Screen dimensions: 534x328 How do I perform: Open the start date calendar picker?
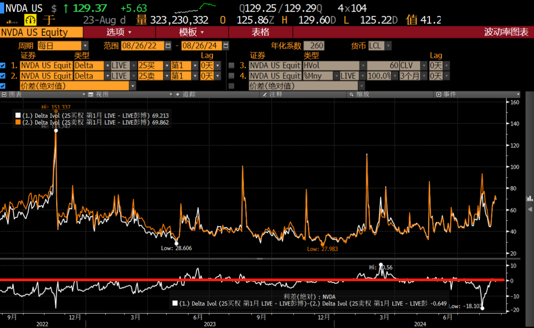[x=168, y=46]
